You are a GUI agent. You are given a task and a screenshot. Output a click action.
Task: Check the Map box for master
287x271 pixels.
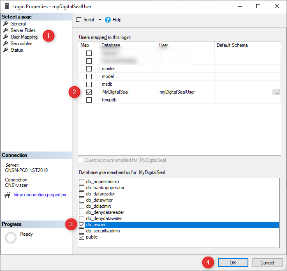point(89,69)
